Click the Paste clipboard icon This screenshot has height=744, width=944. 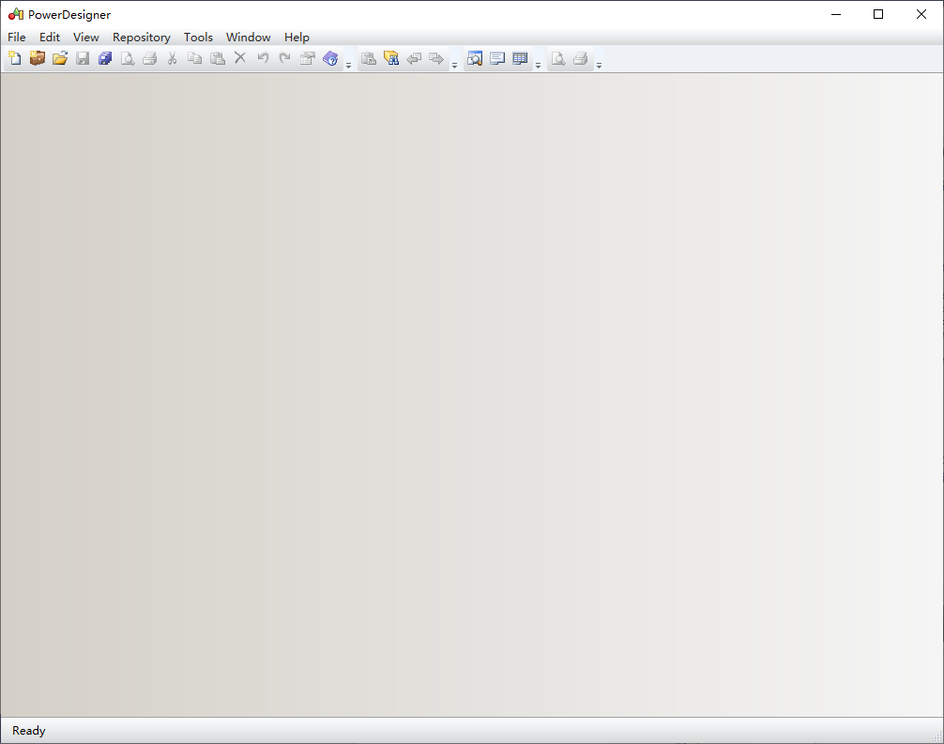pyautogui.click(x=218, y=58)
